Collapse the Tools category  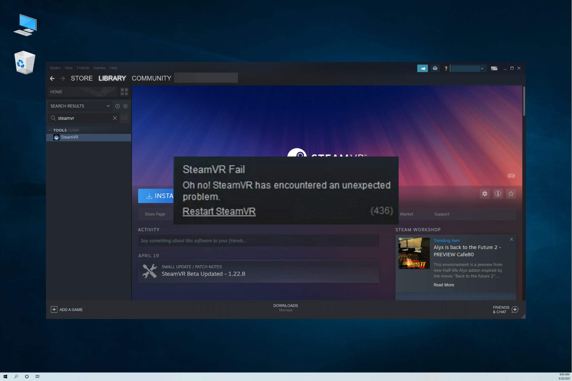pyautogui.click(x=50, y=130)
